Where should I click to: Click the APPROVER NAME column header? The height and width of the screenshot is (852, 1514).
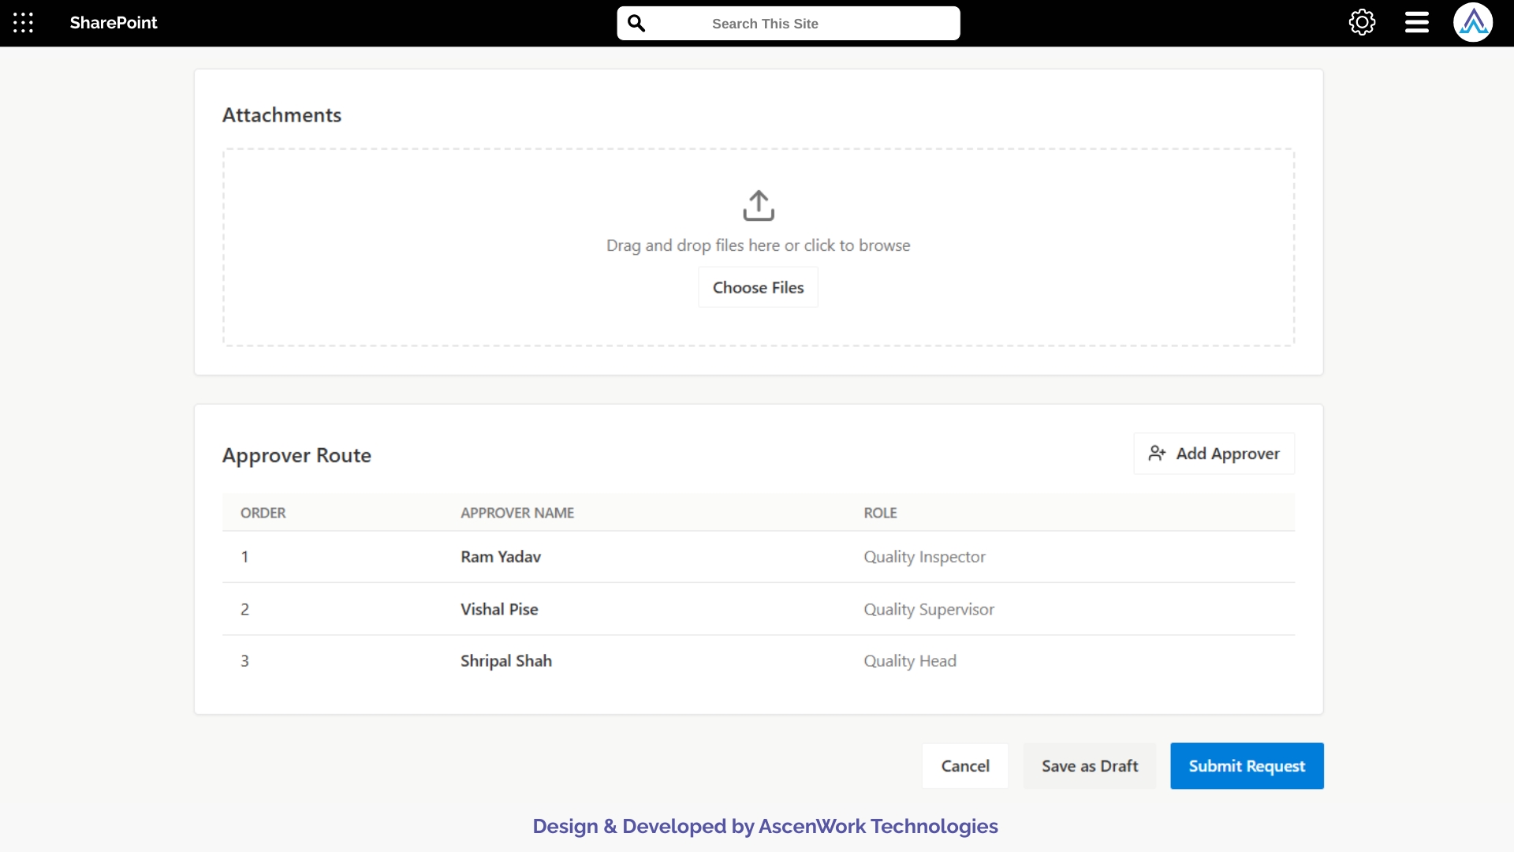click(517, 512)
